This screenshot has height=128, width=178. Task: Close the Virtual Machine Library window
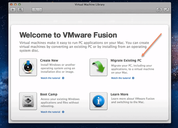[11, 4]
